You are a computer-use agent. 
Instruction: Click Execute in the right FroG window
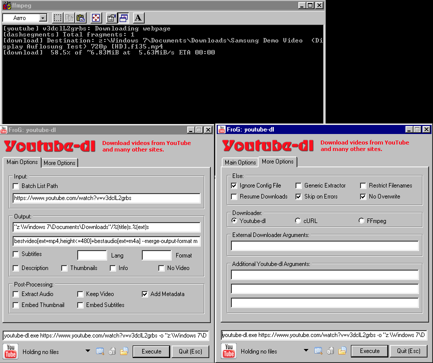[x=369, y=351]
